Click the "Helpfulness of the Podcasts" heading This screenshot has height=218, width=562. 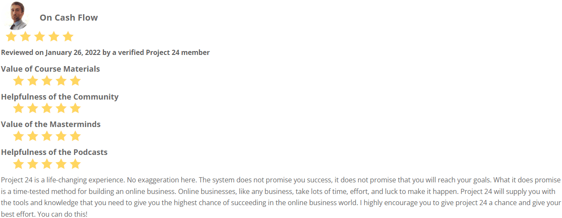click(54, 152)
